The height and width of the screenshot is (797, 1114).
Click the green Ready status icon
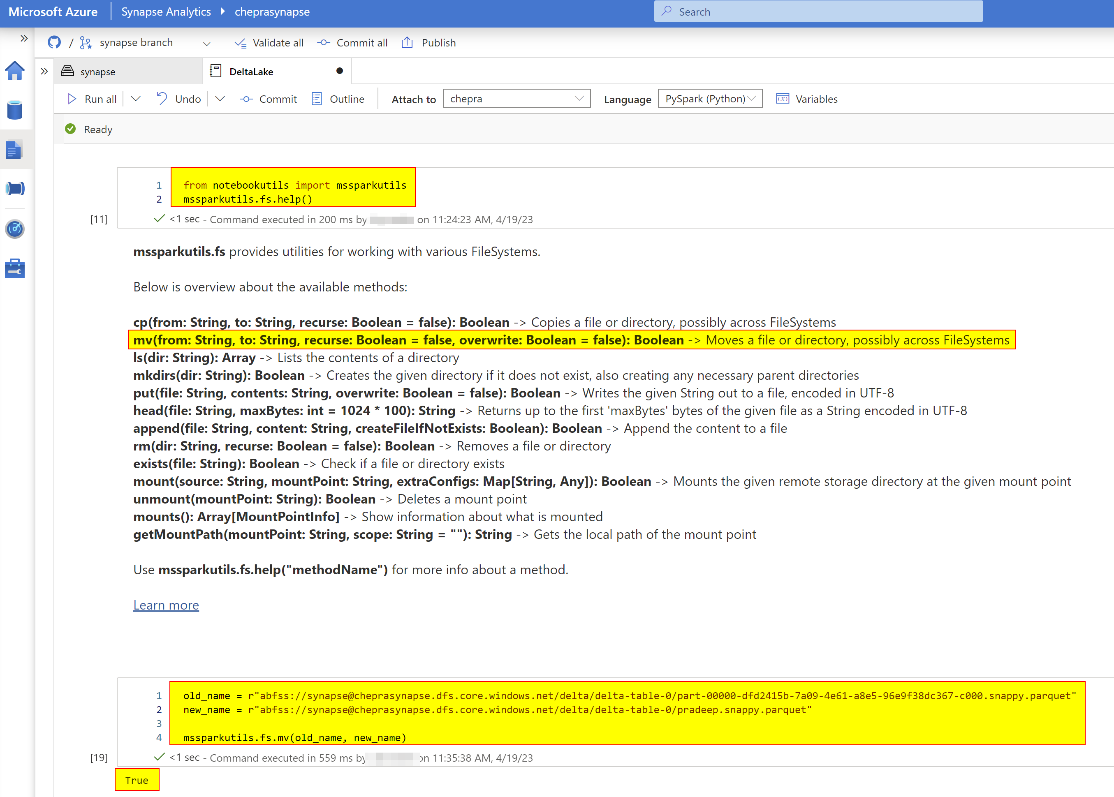[x=71, y=129]
